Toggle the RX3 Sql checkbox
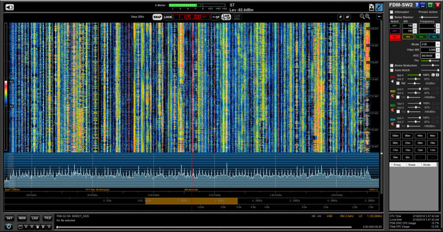 (x=398, y=112)
